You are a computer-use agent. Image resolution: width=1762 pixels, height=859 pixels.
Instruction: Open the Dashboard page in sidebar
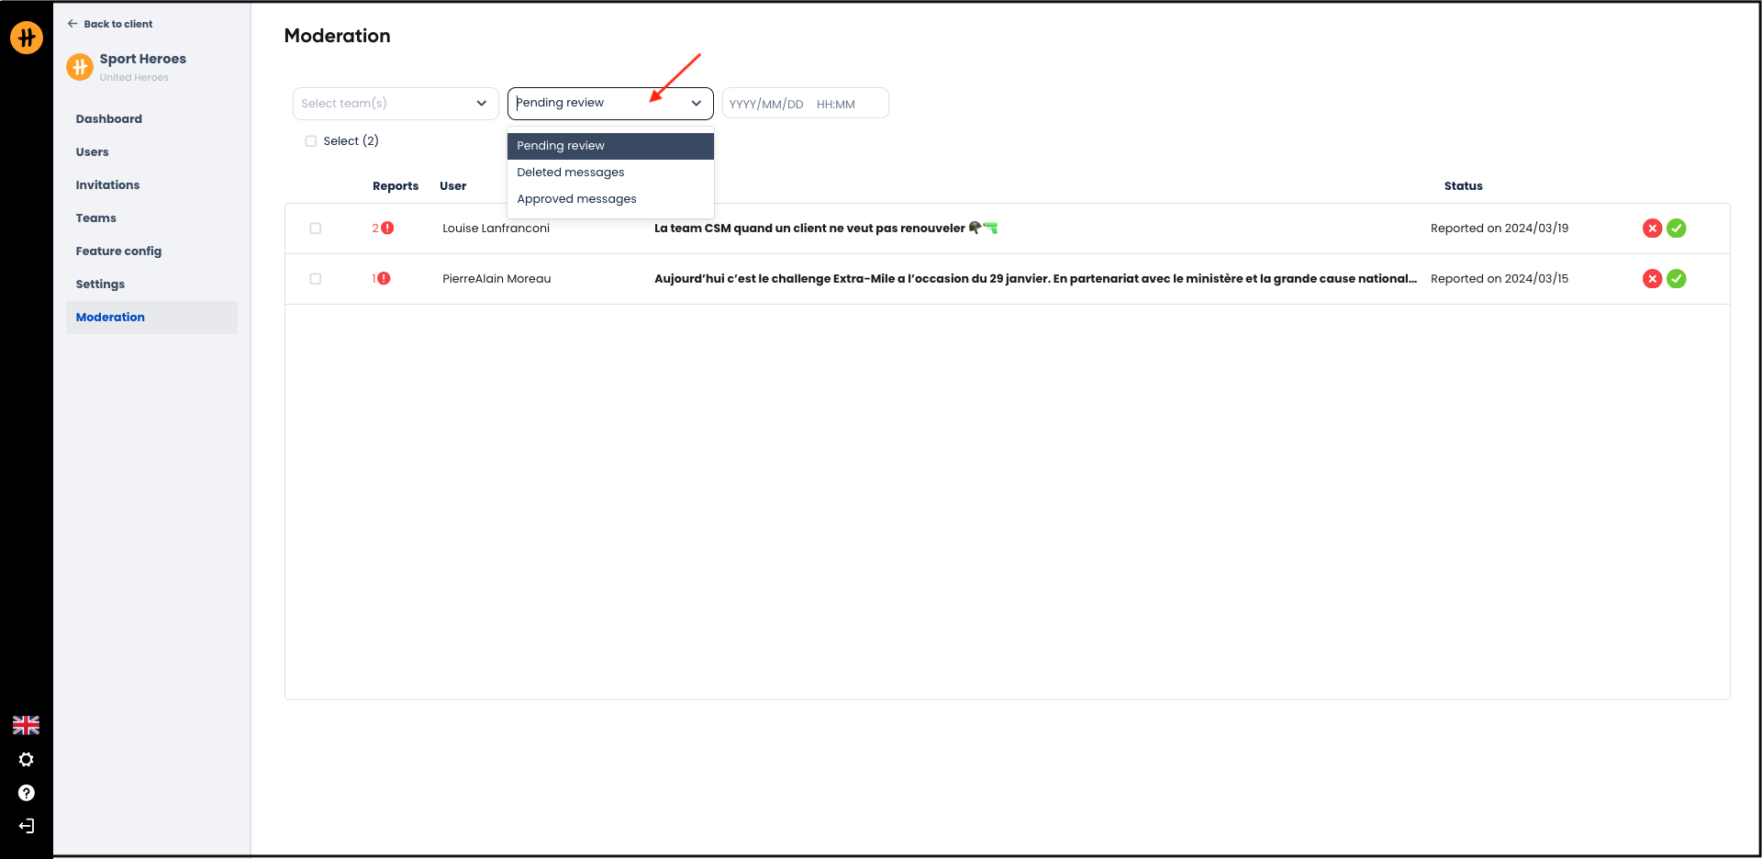(109, 119)
